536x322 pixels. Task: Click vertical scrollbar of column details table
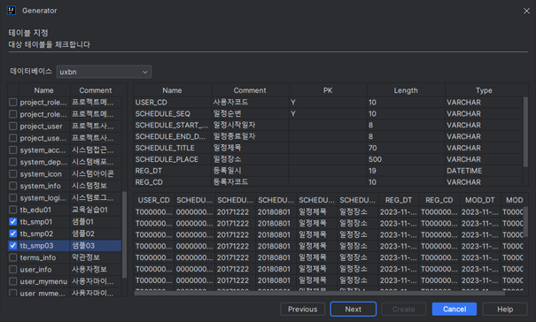click(525, 132)
